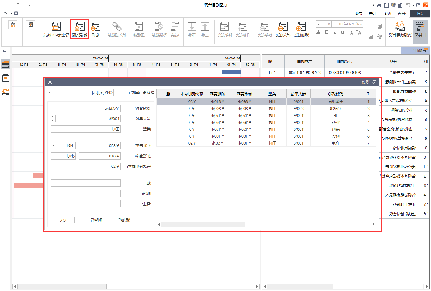
Task: Switch to the 开始 (Home) ribbon tab
Action: [401, 14]
